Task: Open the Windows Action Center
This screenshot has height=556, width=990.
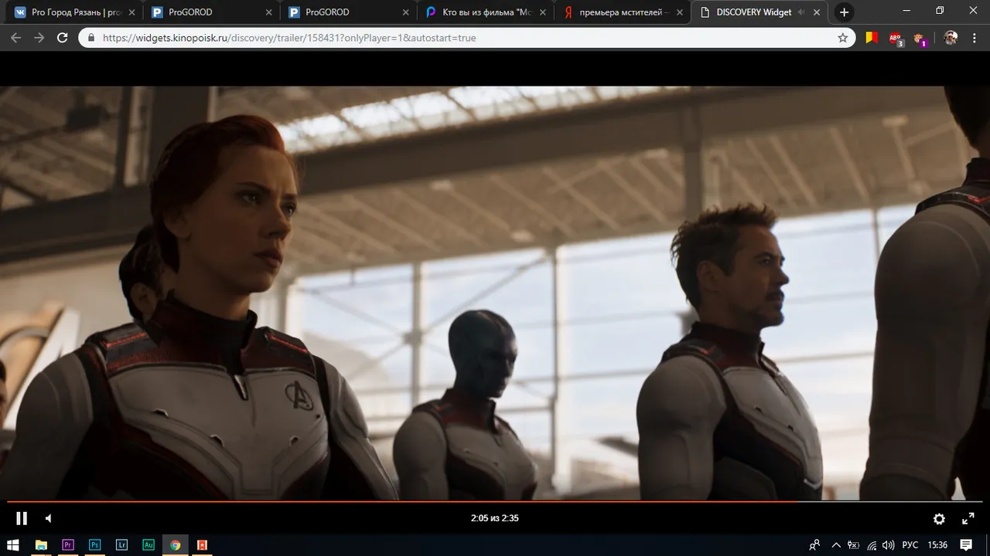Action: [966, 544]
